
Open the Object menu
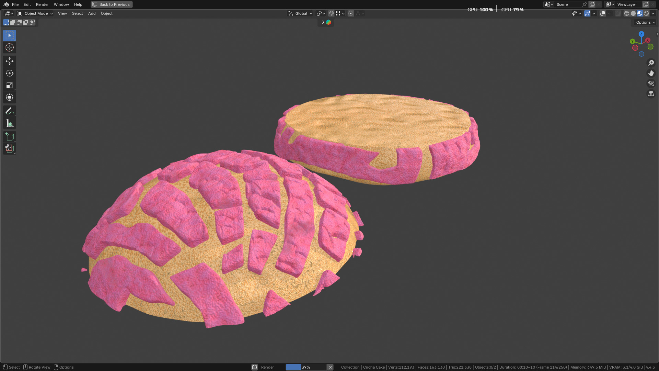coord(106,13)
